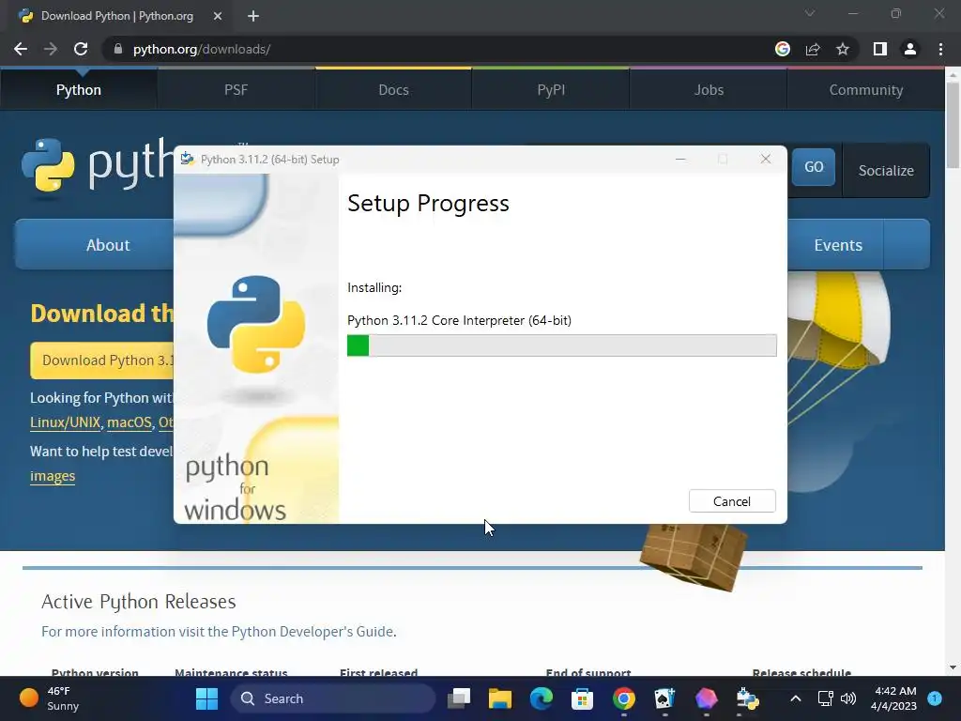Click the scroll down arrow of scrollbar
This screenshot has width=961, height=721.
(953, 667)
